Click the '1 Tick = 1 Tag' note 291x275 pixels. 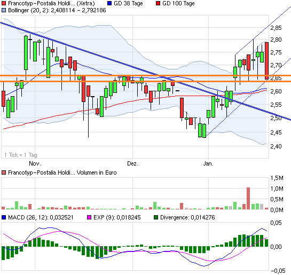pyautogui.click(x=21, y=155)
